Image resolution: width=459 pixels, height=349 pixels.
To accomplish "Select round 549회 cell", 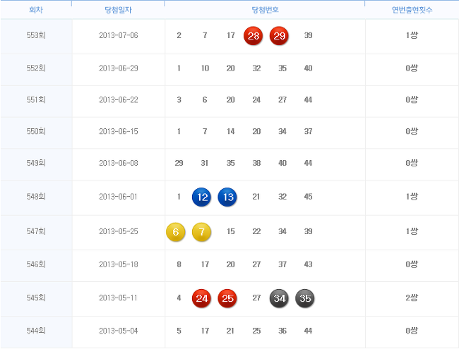I will tap(36, 163).
